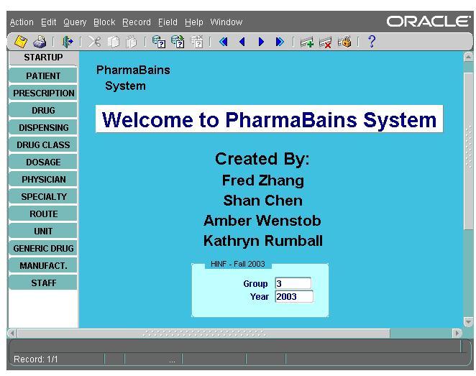The height and width of the screenshot is (376, 476).
Task: Open the DOSAGE form
Action: (43, 162)
